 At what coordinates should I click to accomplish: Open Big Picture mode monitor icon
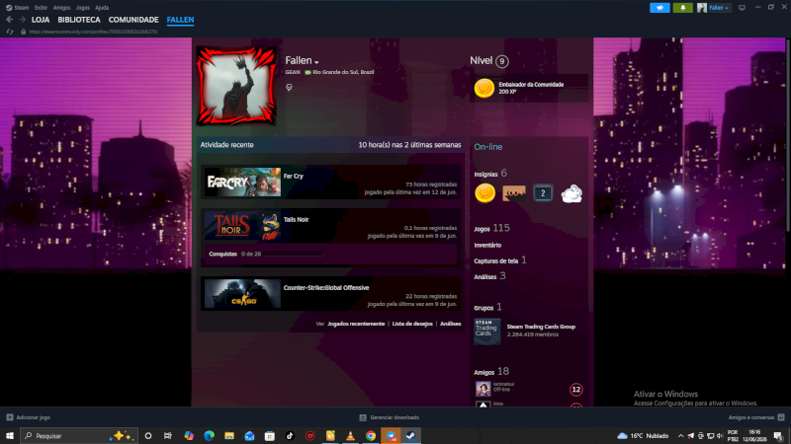pyautogui.click(x=742, y=8)
